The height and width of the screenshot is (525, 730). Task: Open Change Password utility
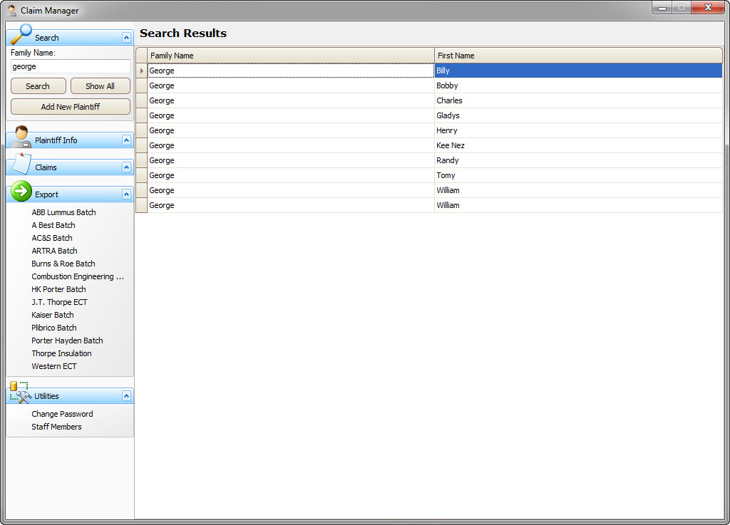click(x=62, y=414)
